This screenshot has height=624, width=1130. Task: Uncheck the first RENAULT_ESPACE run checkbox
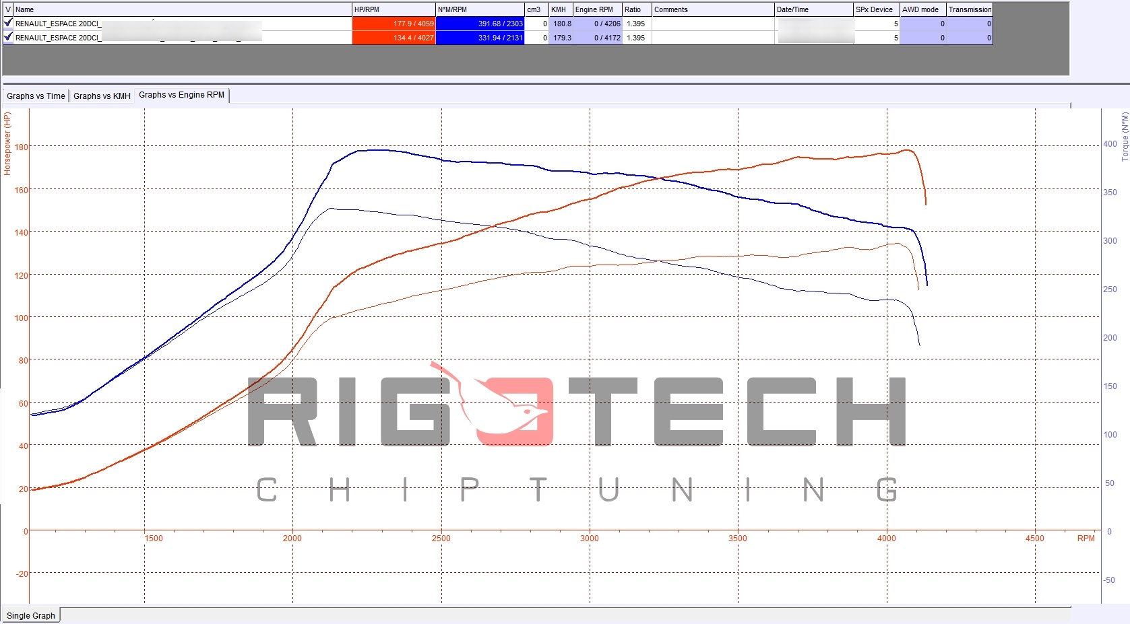[x=8, y=23]
